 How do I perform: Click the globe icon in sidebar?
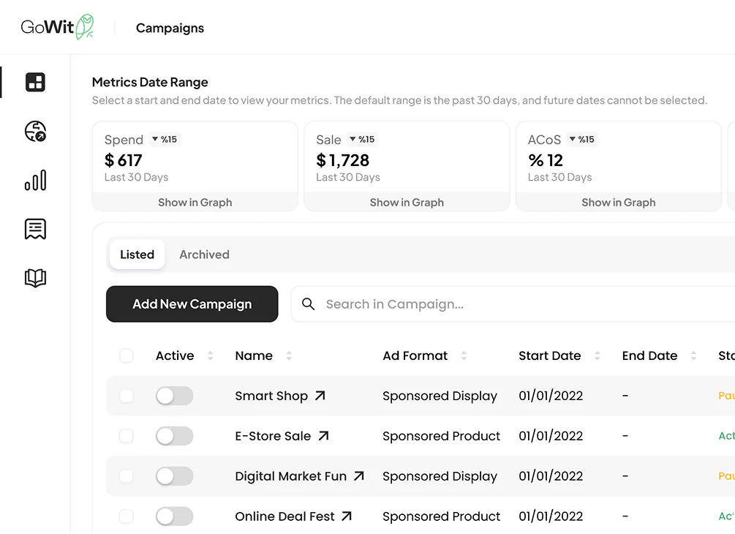click(x=35, y=132)
